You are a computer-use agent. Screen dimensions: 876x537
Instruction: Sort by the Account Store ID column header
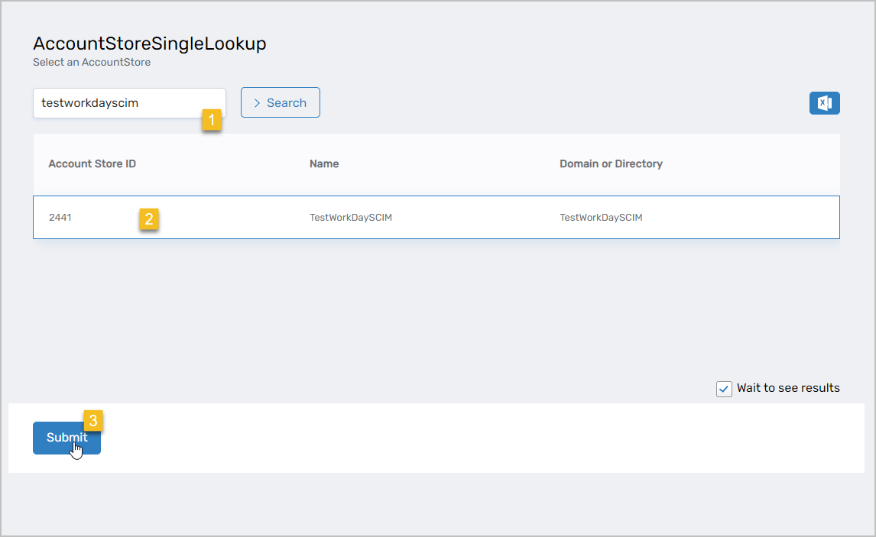[92, 163]
